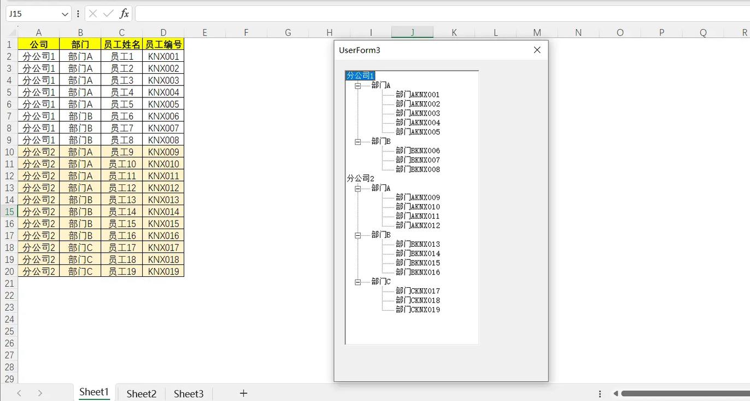
Task: Open the Name Box dropdown arrow
Action: coord(66,14)
